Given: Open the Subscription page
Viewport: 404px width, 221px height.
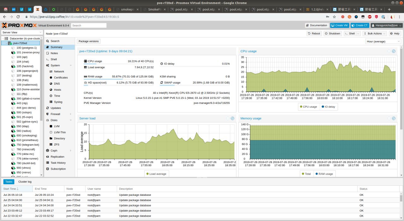Looking at the screenshot, I should 59,169.
